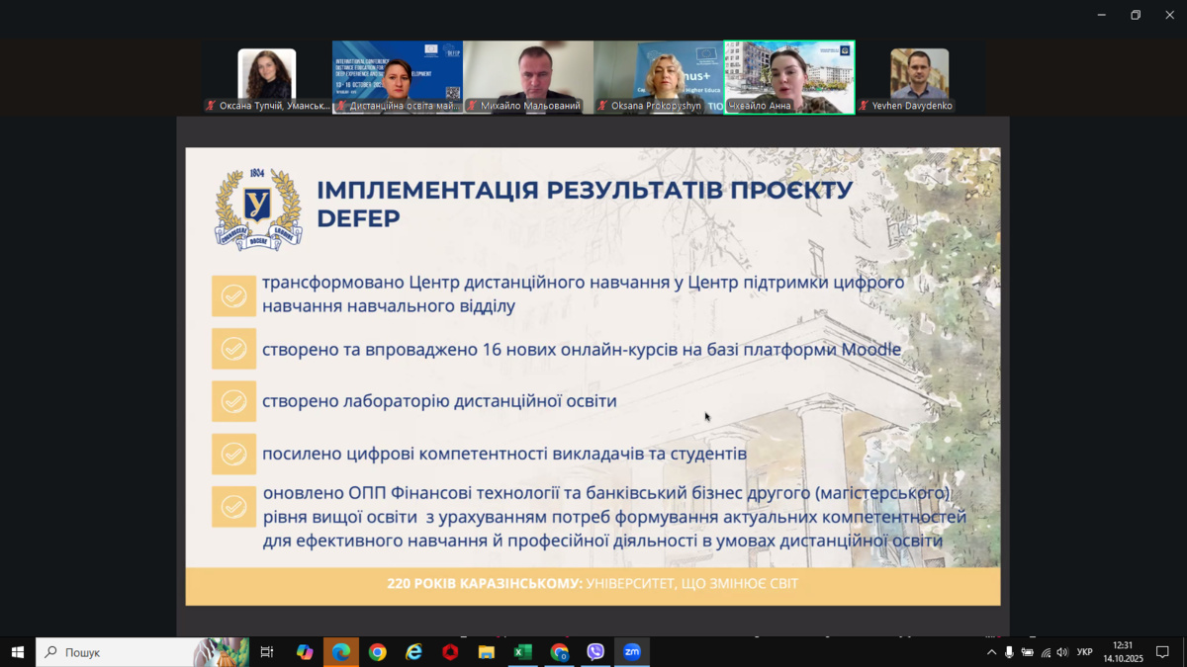
Task: Click the Task View icon
Action: (x=267, y=652)
